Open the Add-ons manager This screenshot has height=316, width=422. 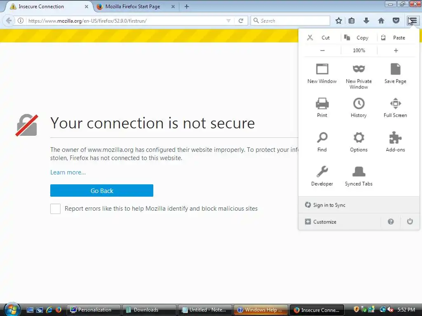(395, 142)
